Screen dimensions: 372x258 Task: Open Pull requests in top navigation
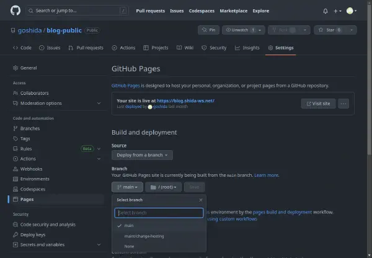click(151, 11)
